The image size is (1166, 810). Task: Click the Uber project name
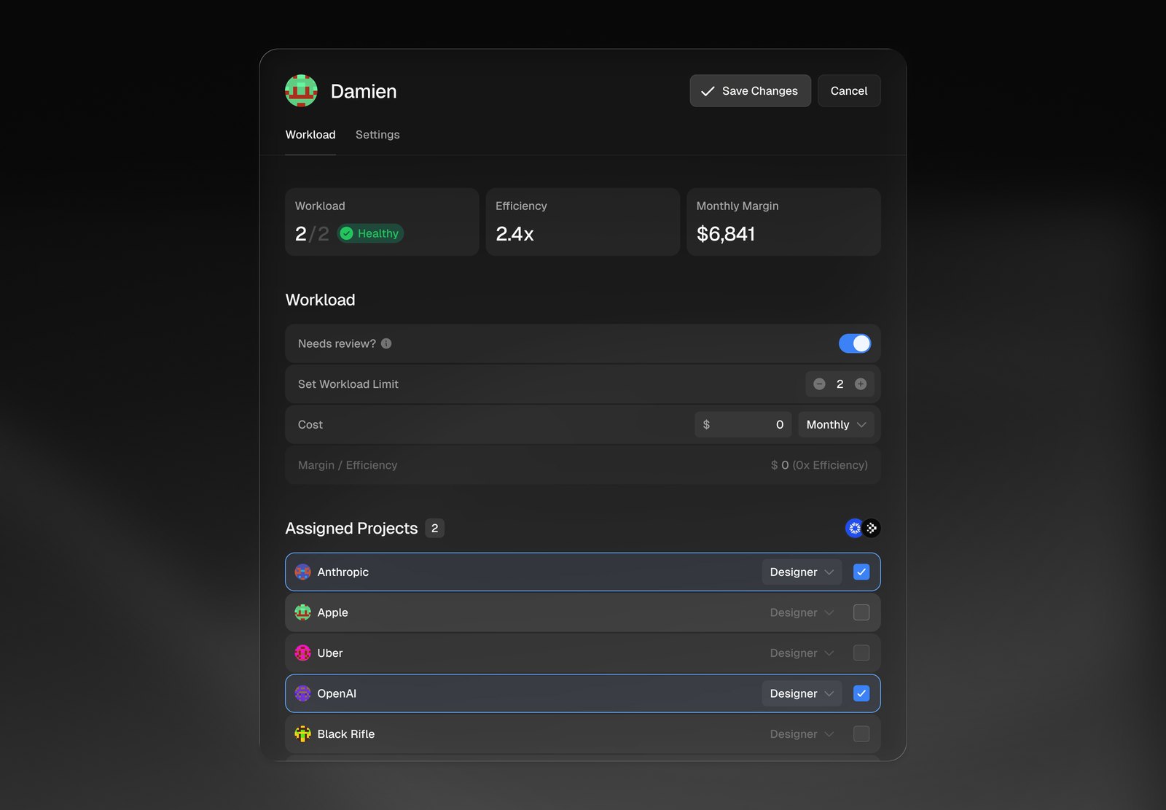tap(329, 653)
